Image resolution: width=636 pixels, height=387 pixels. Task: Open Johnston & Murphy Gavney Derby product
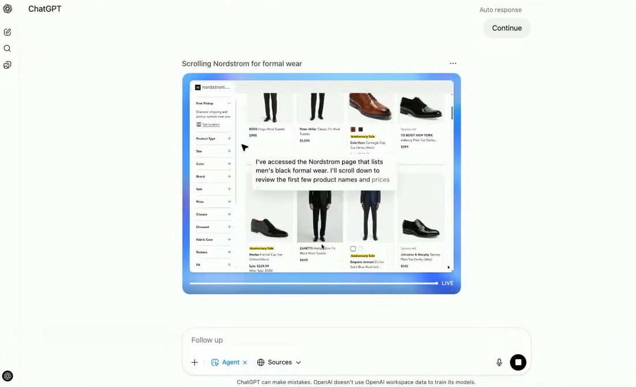tap(420, 257)
